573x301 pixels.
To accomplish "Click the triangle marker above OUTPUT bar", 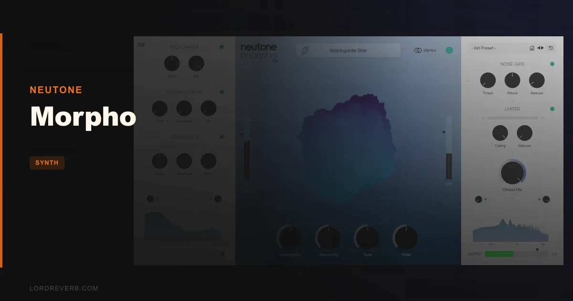I will tap(537, 249).
